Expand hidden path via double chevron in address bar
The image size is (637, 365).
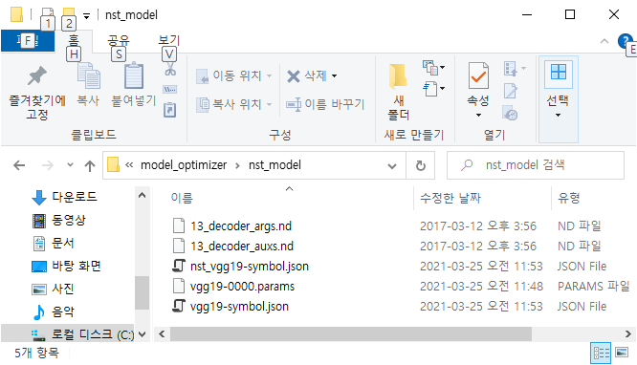[129, 165]
